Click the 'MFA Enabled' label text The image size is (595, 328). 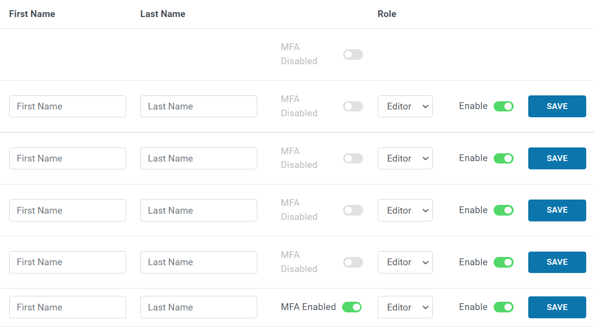click(x=308, y=307)
